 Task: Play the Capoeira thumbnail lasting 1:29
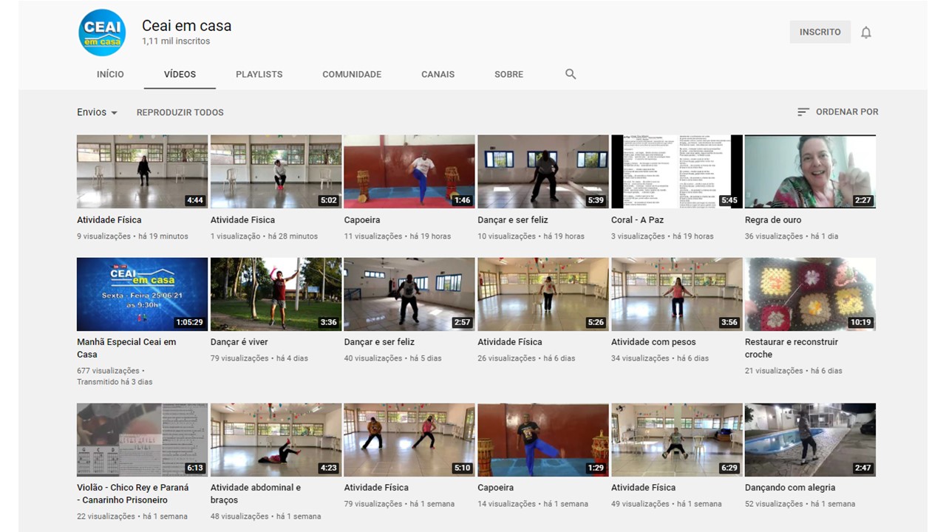543,440
